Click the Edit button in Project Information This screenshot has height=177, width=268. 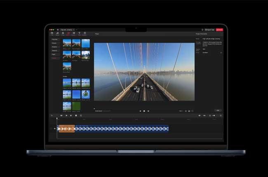tap(218, 110)
